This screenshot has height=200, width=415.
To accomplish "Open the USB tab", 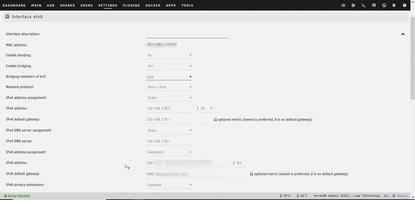I will click(51, 5).
